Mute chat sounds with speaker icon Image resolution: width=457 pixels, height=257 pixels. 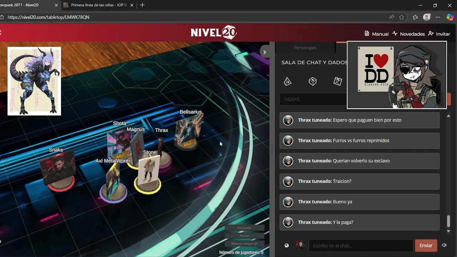pyautogui.click(x=444, y=245)
